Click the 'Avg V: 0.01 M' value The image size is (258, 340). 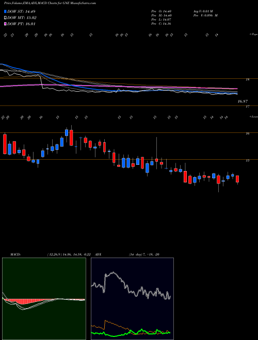point(204,11)
